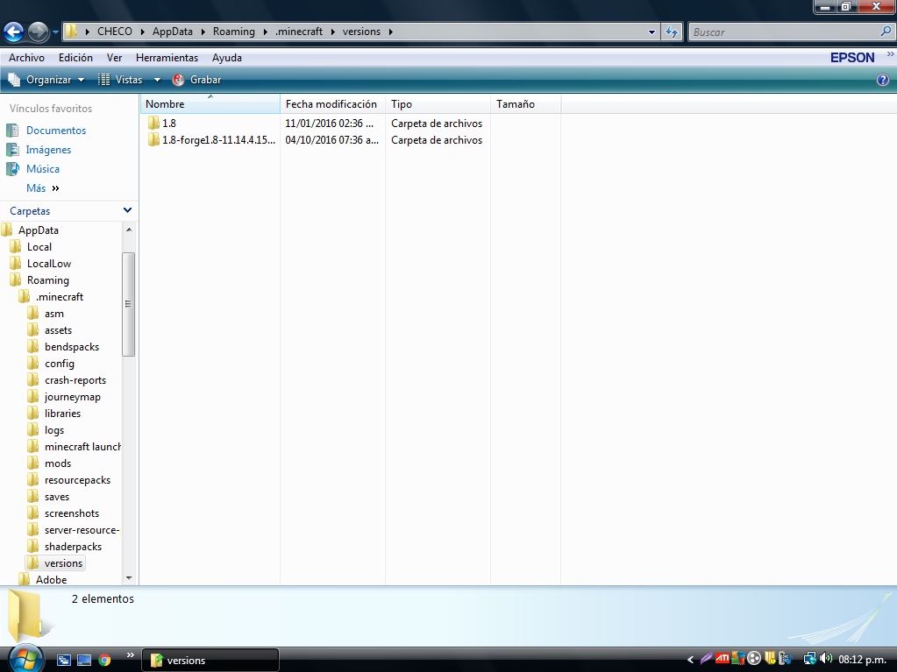Click the Show desktop quick launch icon
Screen dimensions: 897x672
click(84, 660)
